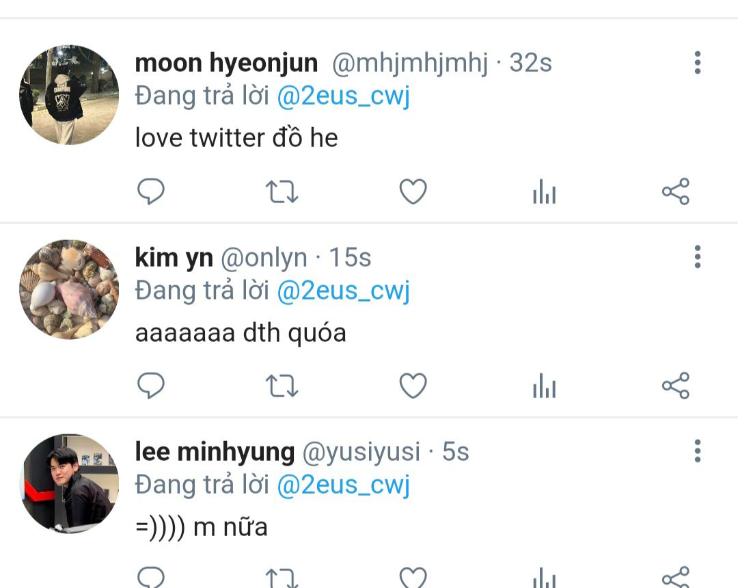Open moon hyeonjun's profile picture
The height and width of the screenshot is (588, 738).
coord(69,94)
